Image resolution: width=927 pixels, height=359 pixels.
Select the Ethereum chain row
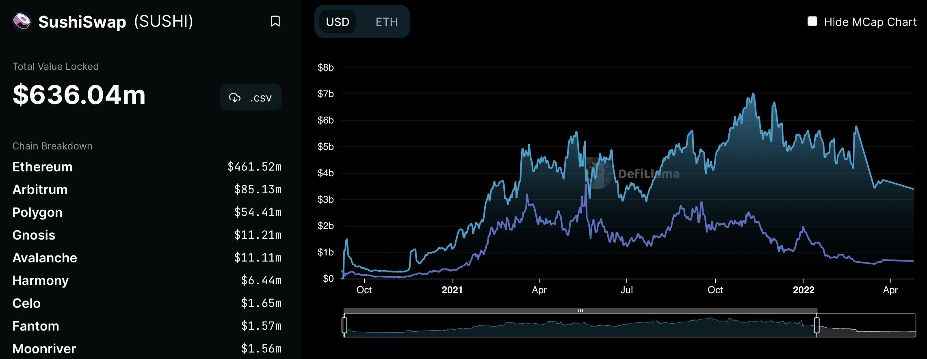147,167
